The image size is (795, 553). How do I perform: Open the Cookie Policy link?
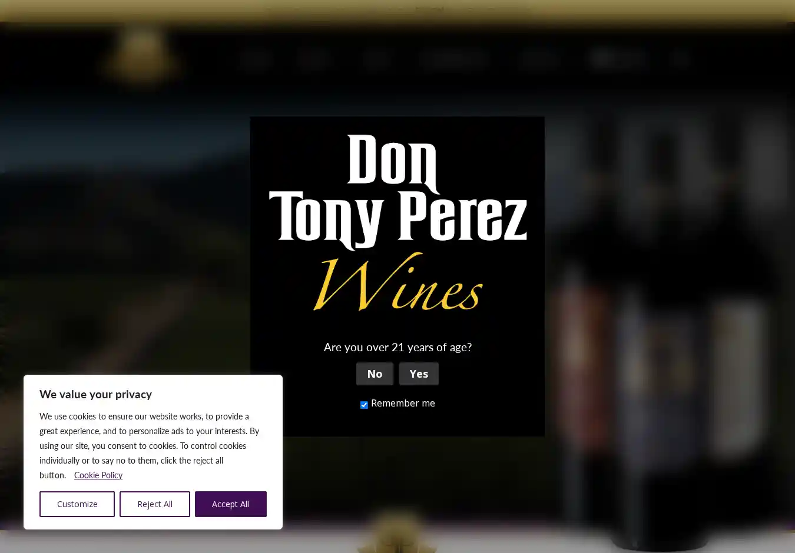pos(98,475)
